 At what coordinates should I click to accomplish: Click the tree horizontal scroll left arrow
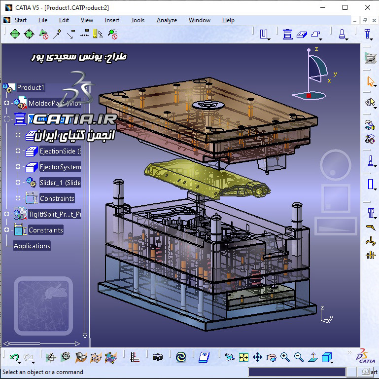tap(6, 343)
